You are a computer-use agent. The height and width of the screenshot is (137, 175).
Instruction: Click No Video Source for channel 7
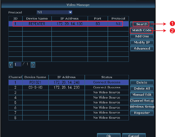tap(107, 112)
